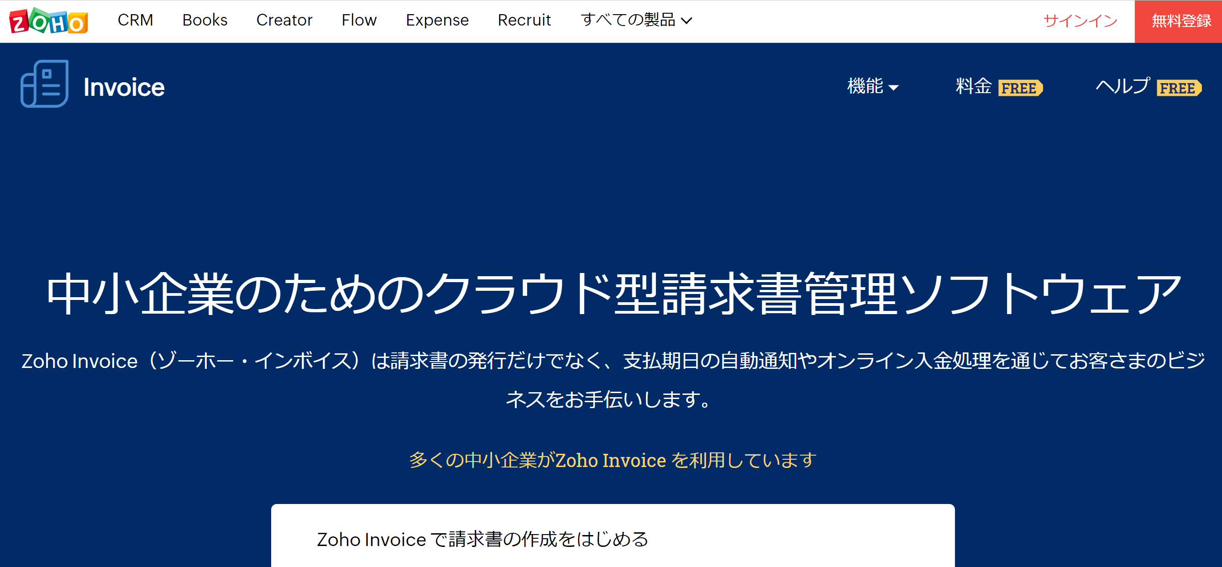Click the Zoho logo

click(48, 21)
